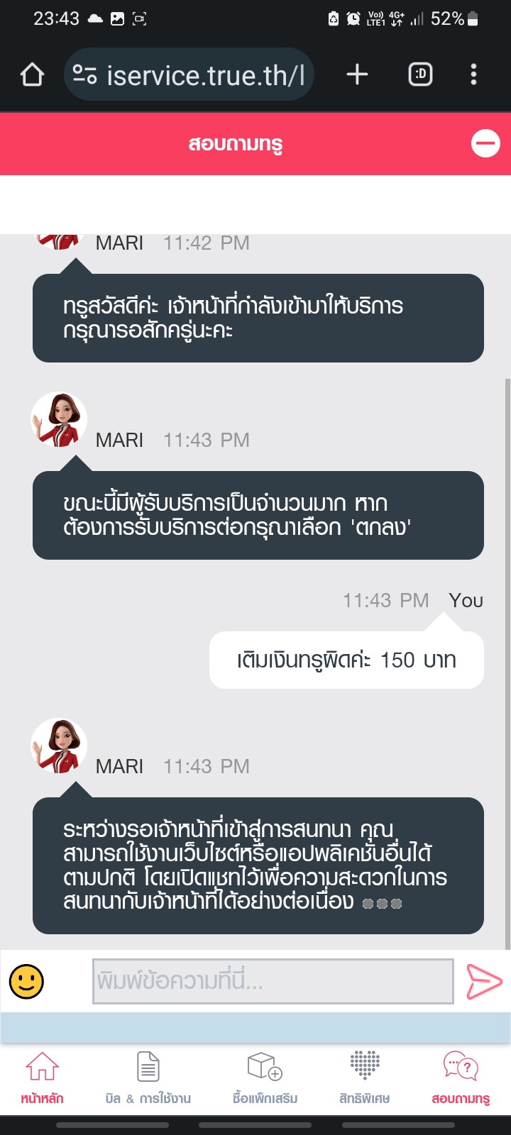The image size is (511, 1135).
Task: Tap MARI's avatar above the queue notice
Action: (x=59, y=419)
